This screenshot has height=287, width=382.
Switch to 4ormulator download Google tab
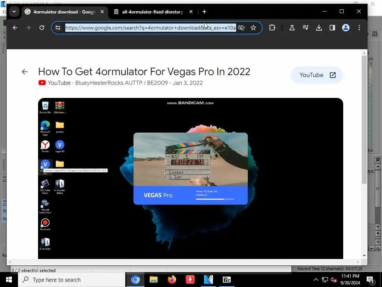[x=64, y=12]
